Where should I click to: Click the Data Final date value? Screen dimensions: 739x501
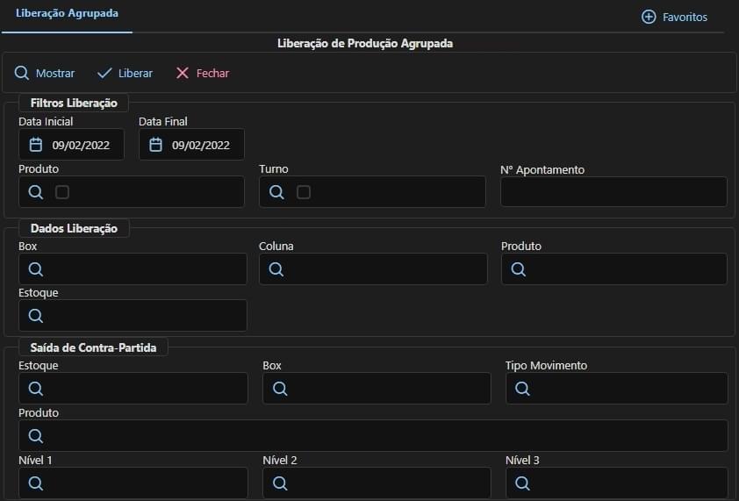[x=201, y=145]
